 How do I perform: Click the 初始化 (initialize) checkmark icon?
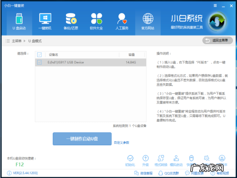pos(130,158)
